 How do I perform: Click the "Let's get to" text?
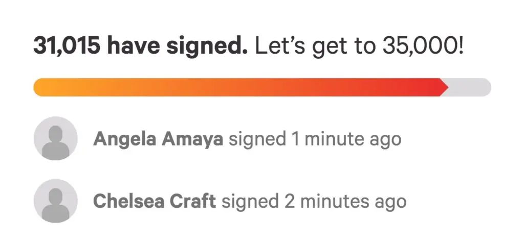point(316,47)
